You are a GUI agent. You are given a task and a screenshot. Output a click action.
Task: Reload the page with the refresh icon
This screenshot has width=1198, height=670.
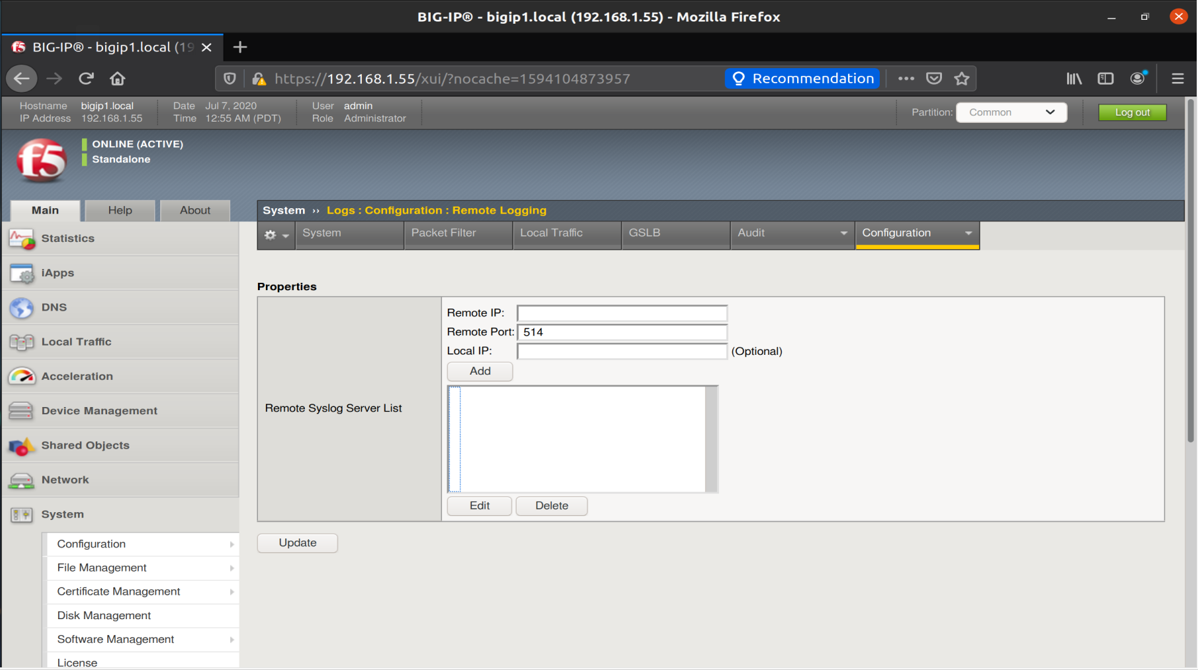pos(86,79)
